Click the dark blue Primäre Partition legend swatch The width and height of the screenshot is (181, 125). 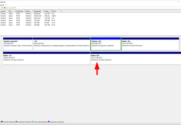coord(2,122)
